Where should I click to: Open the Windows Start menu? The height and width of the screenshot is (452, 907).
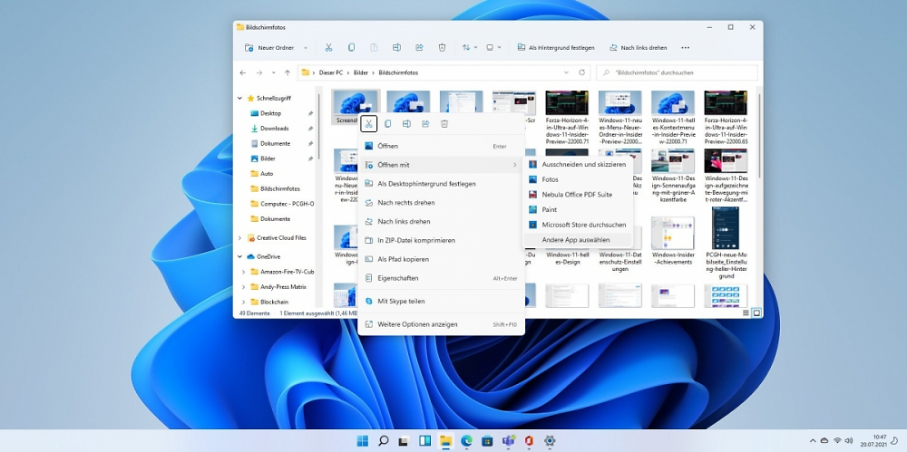coord(363,441)
